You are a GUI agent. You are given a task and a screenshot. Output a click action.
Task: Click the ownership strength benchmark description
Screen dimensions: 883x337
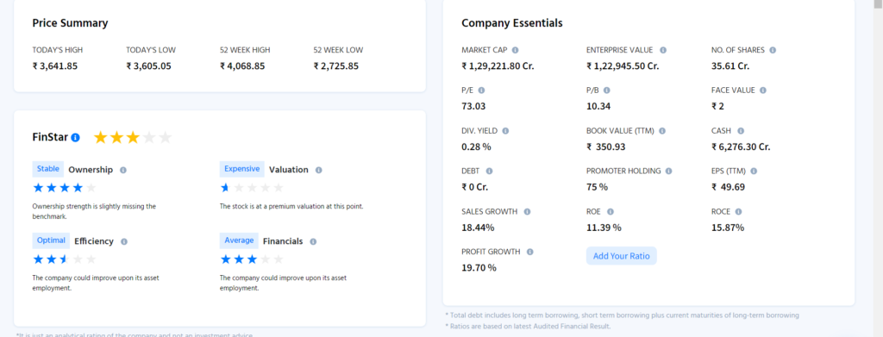(94, 211)
